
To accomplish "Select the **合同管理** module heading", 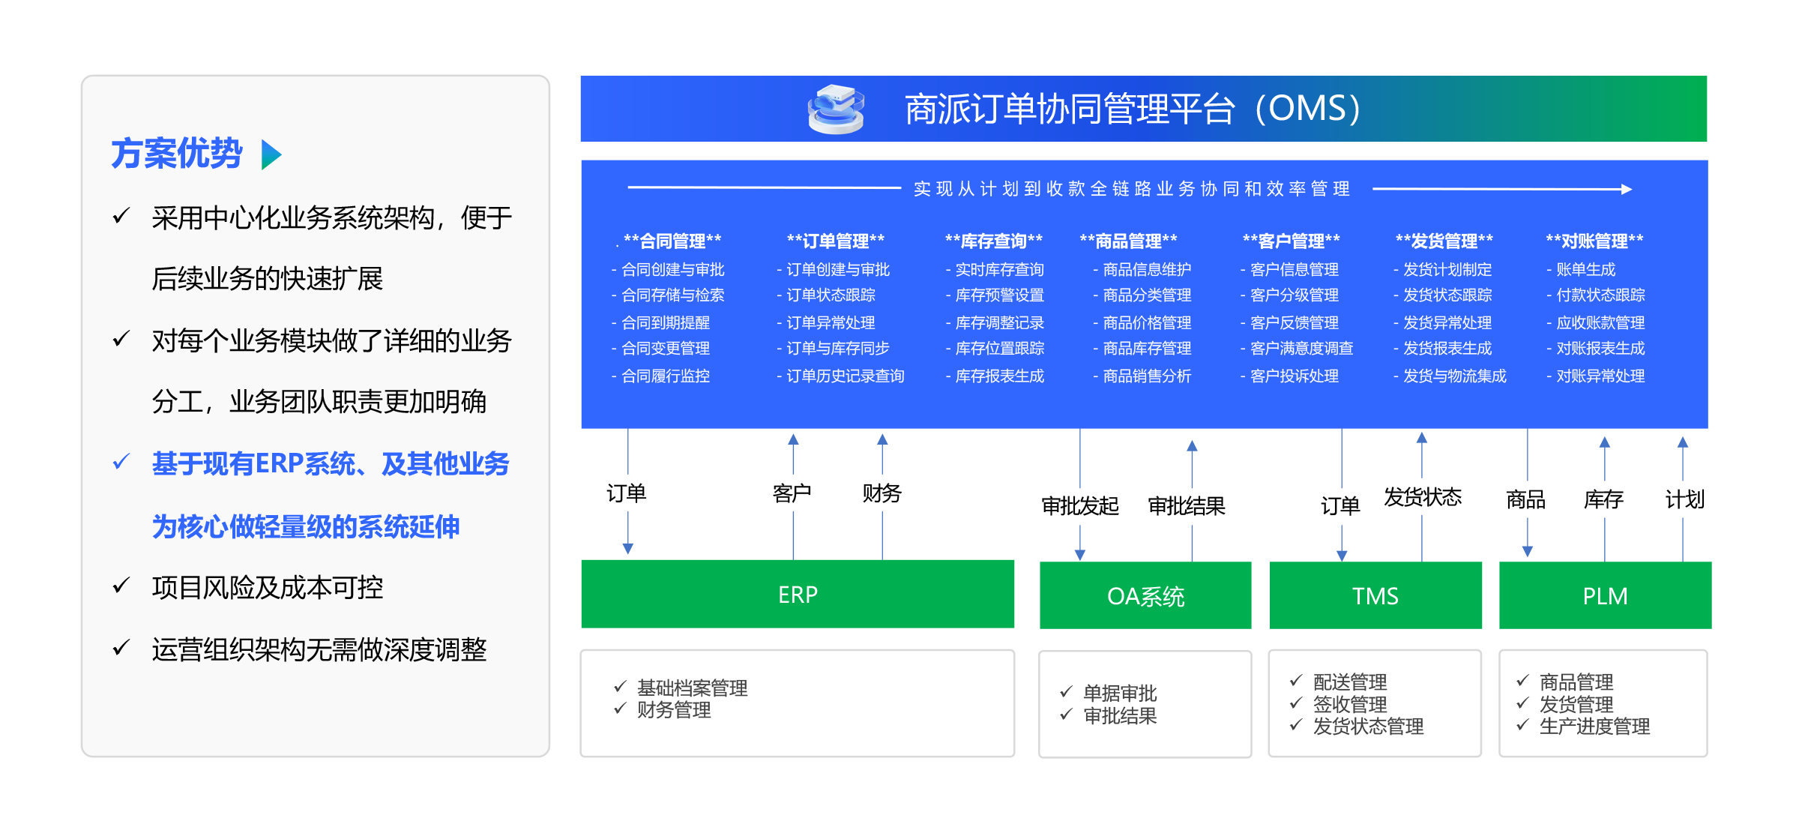I will pos(672,241).
